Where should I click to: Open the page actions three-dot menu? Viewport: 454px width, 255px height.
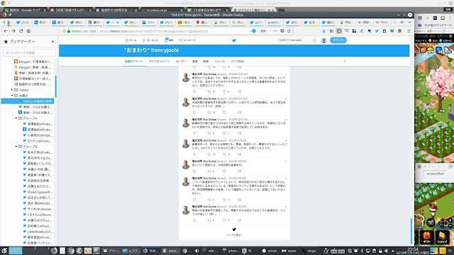tap(275, 31)
